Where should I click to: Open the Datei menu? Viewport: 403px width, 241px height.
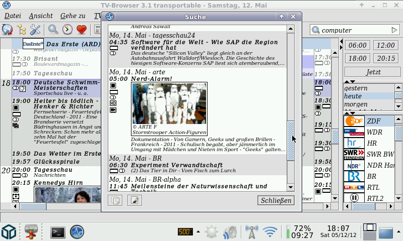(13, 16)
